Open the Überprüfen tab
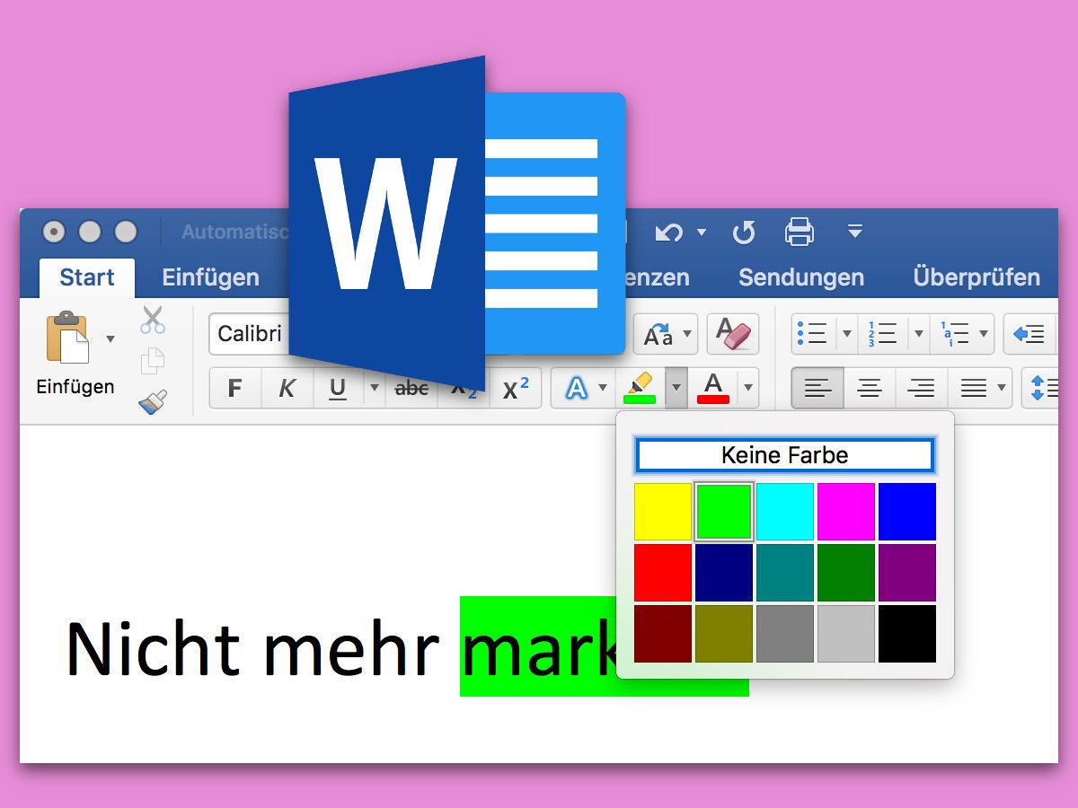Viewport: 1078px width, 808px height. tap(976, 277)
